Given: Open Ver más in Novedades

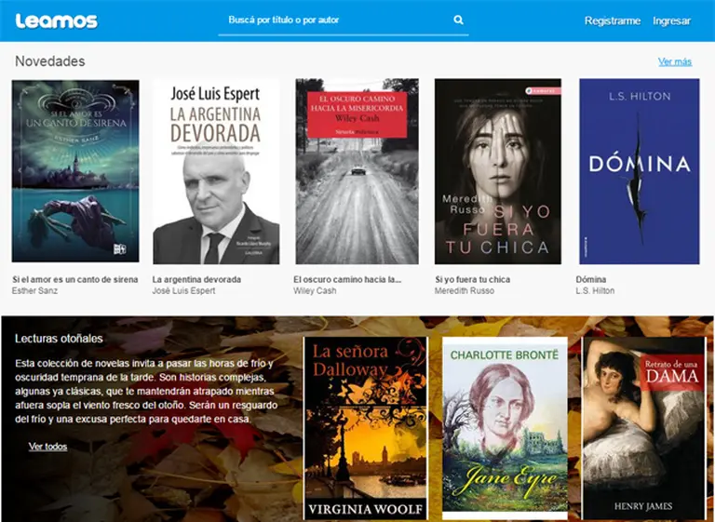Looking at the screenshot, I should coord(675,61).
